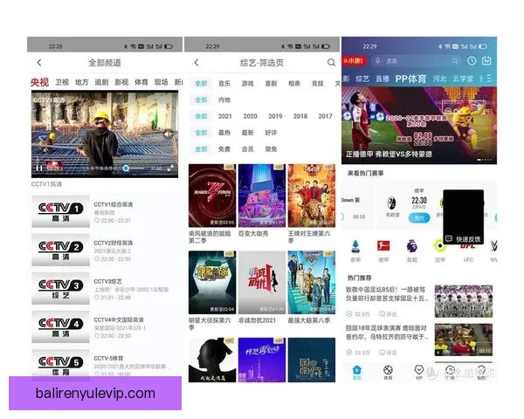Image resolution: width=524 pixels, height=419 pixels.
Task: Open watch history clock icon
Action: (x=472, y=60)
